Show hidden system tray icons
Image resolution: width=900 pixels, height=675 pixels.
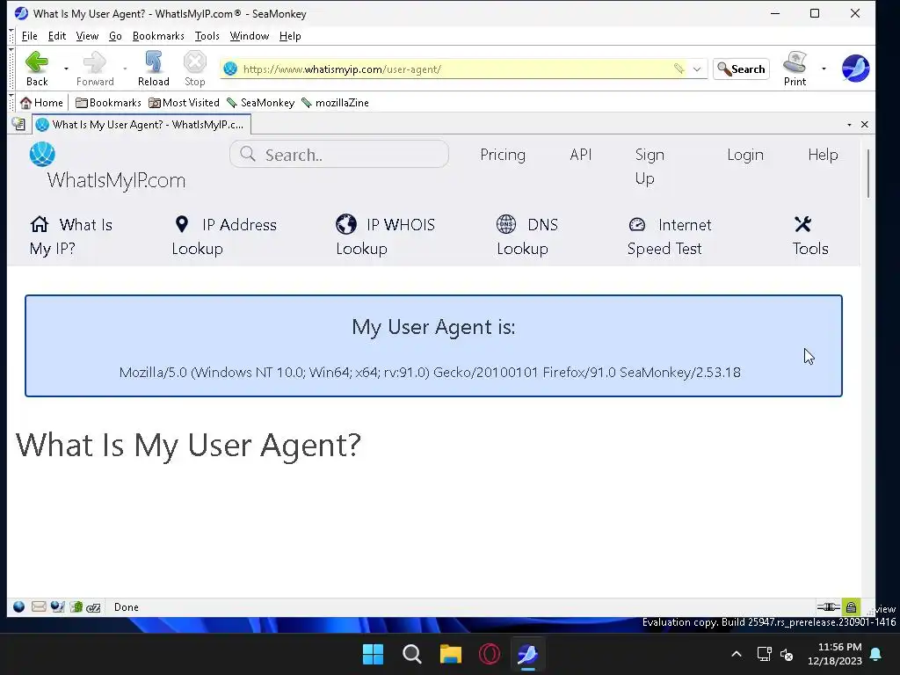coord(737,654)
